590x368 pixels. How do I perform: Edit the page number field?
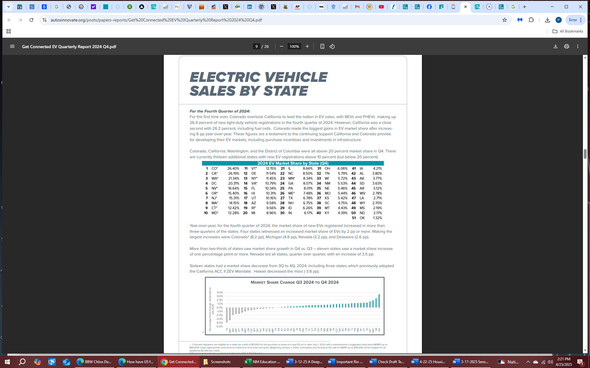(x=256, y=46)
